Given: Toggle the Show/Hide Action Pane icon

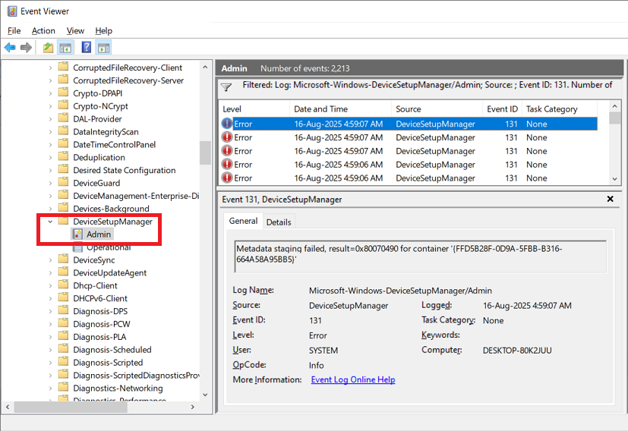Looking at the screenshot, I should coord(104,48).
